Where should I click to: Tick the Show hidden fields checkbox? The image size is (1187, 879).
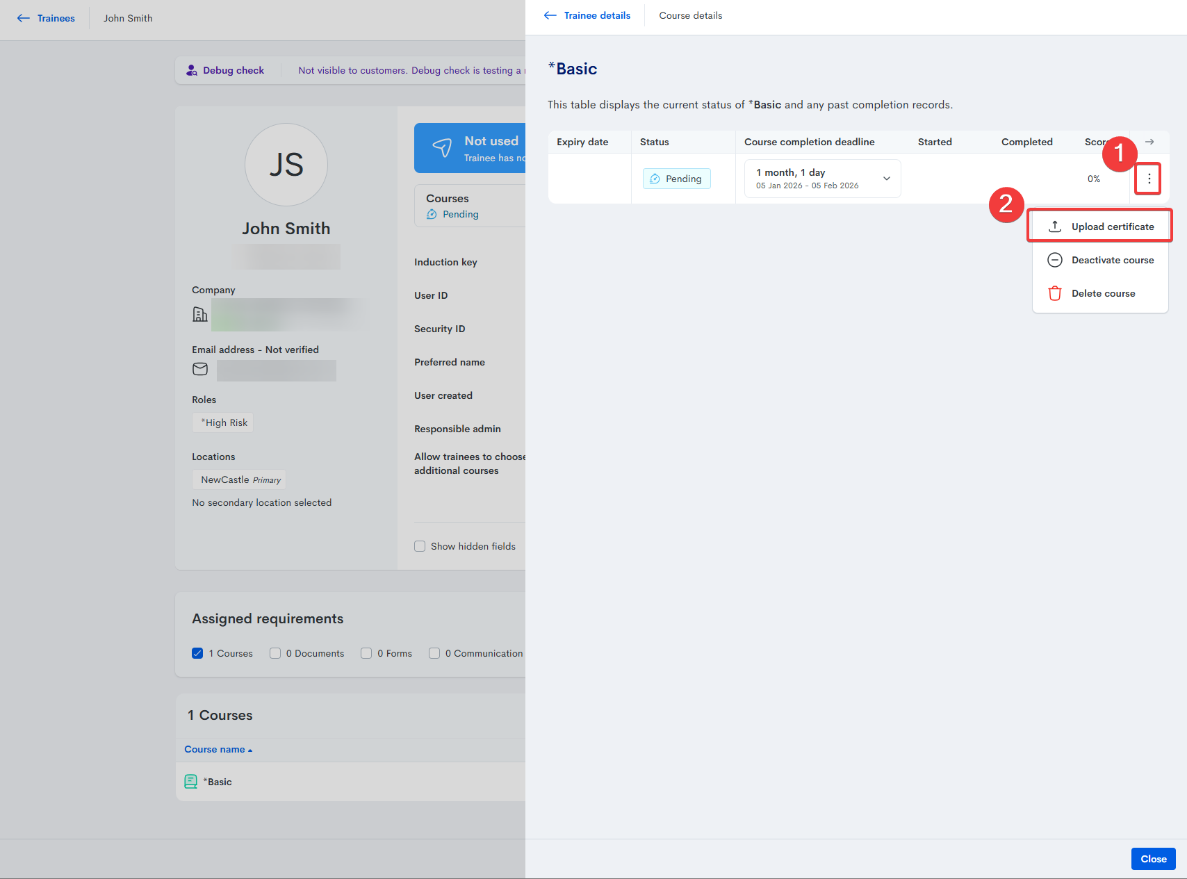(420, 546)
